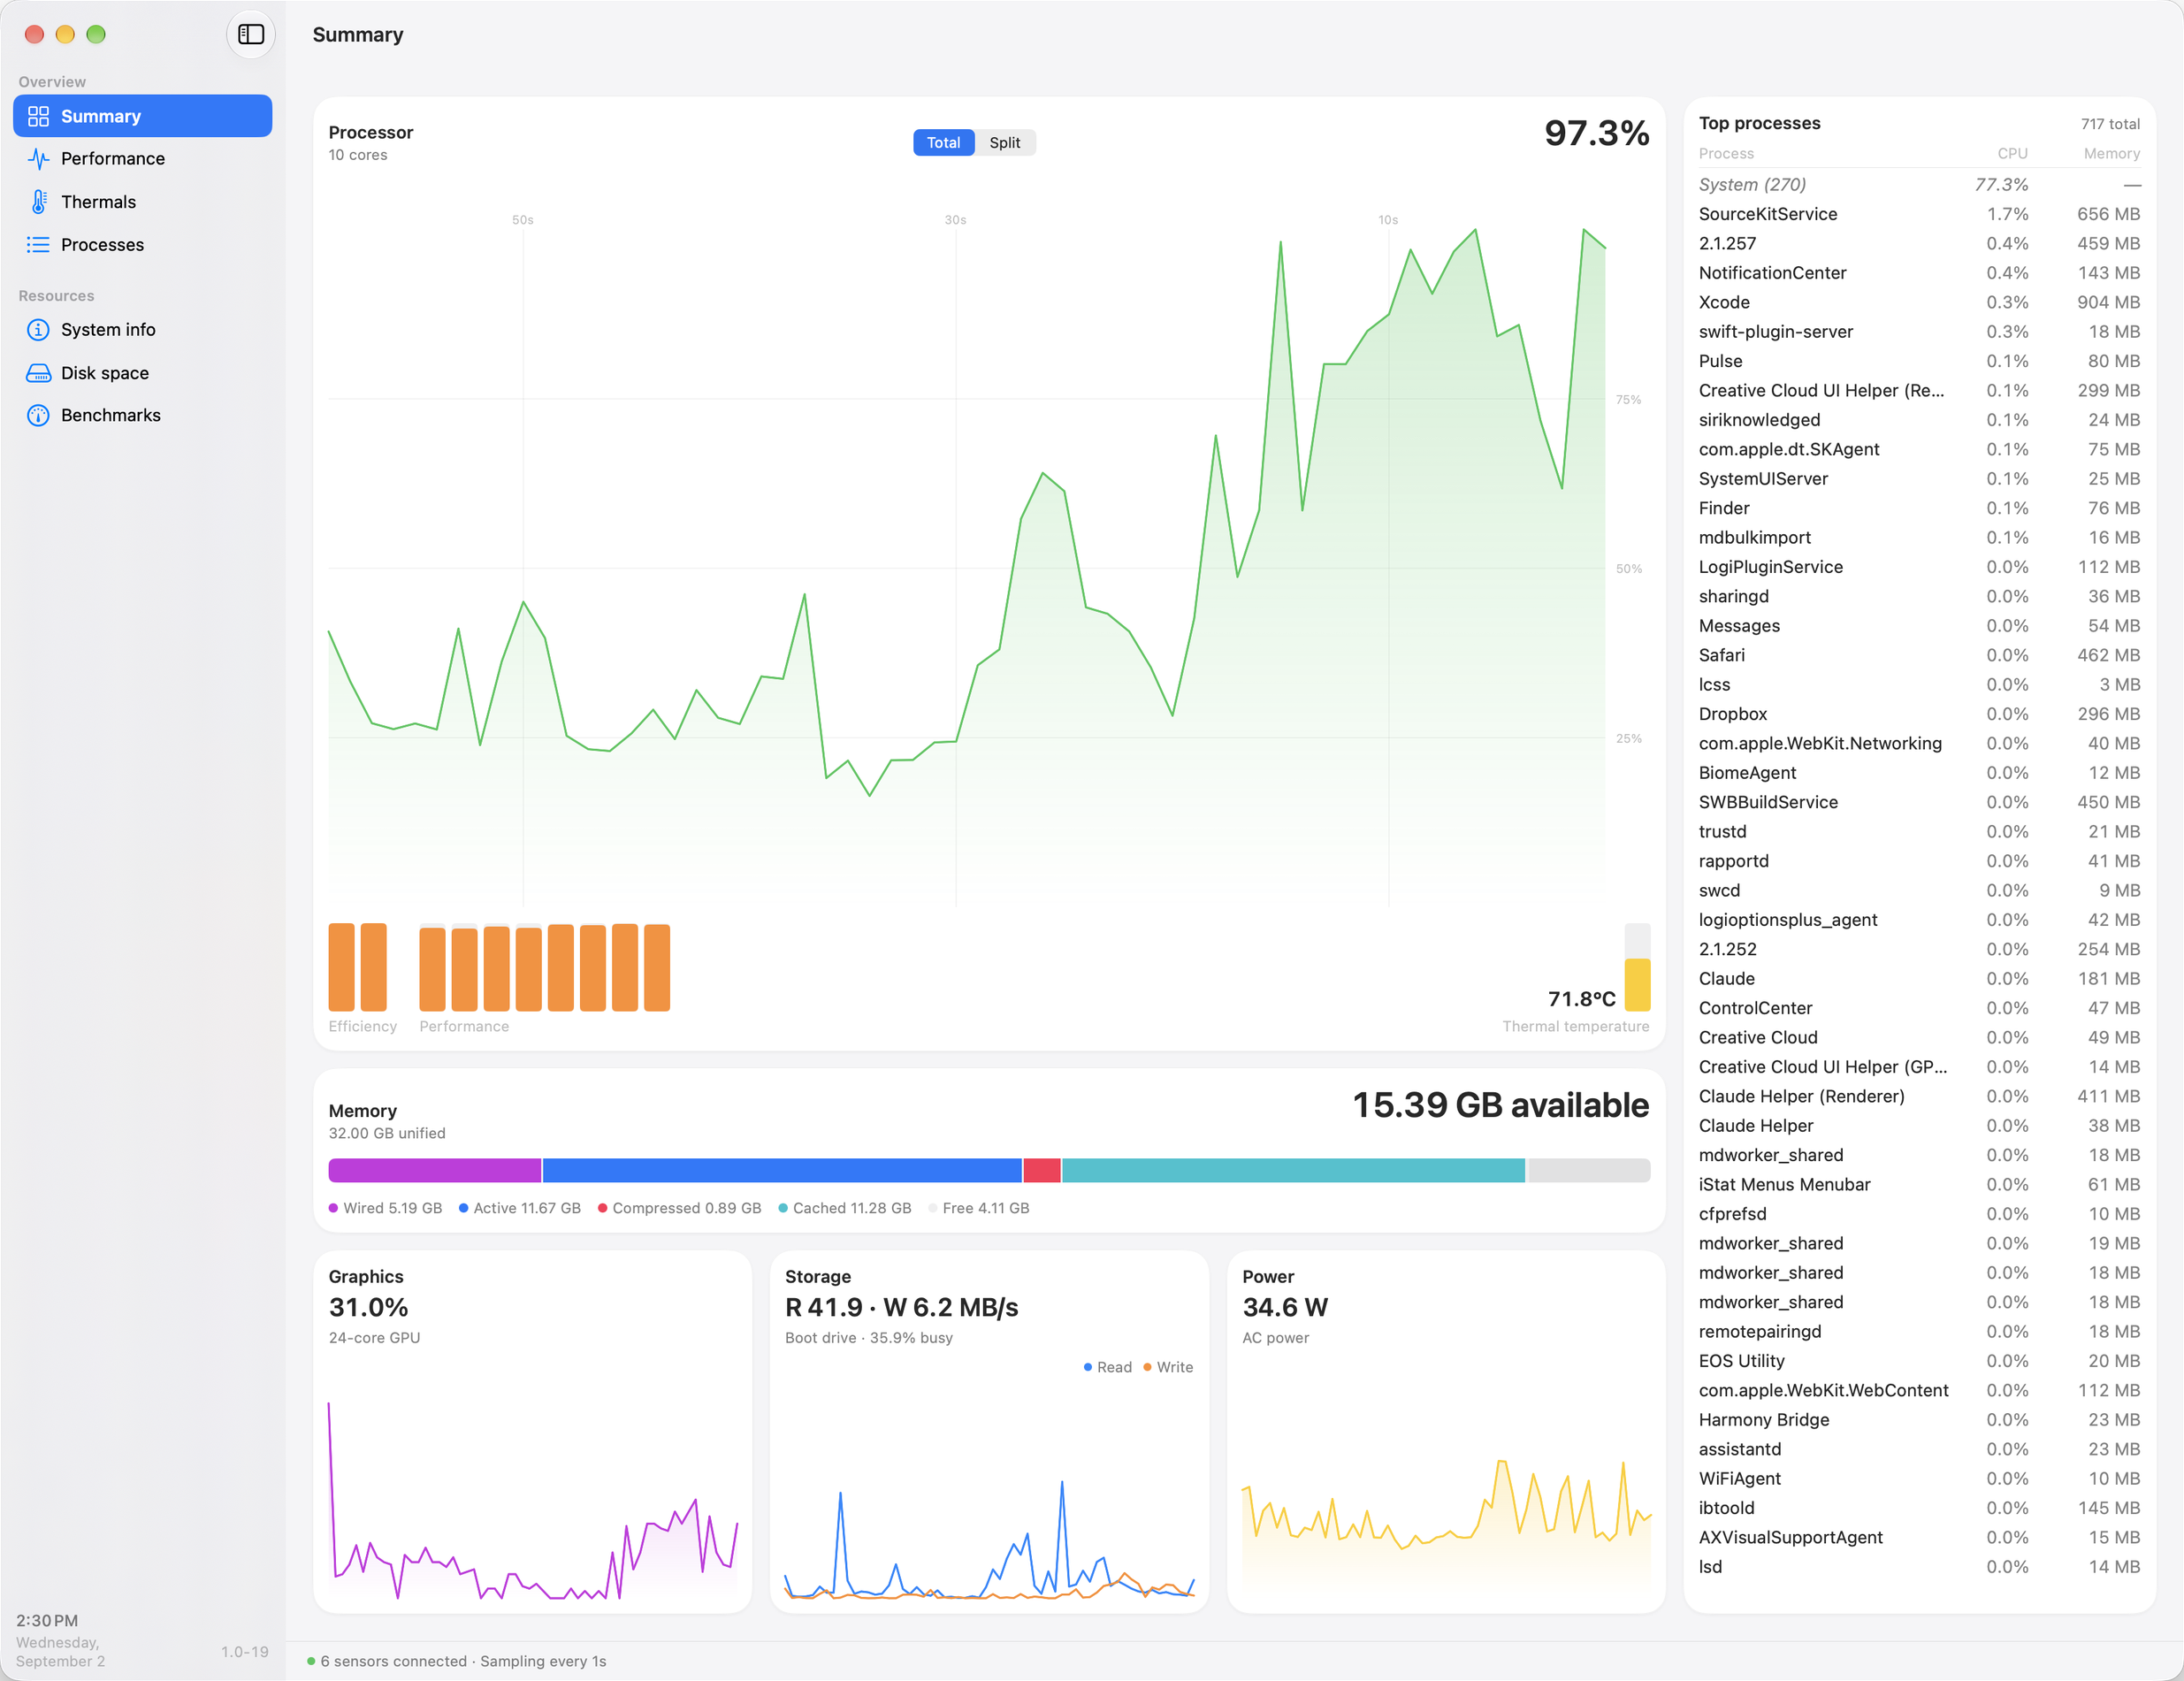Select the Dropbox process row

pyautogui.click(x=1919, y=714)
